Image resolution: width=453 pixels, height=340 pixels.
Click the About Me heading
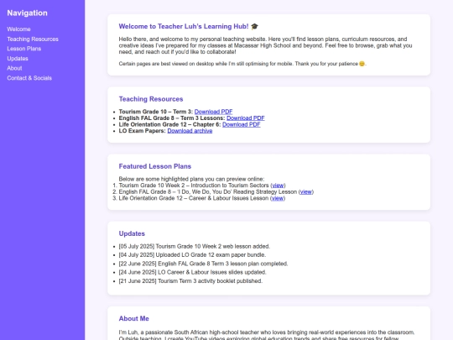pyautogui.click(x=133, y=318)
